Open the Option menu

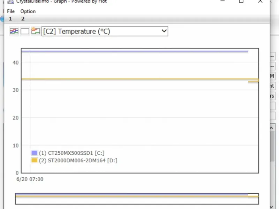[28, 11]
